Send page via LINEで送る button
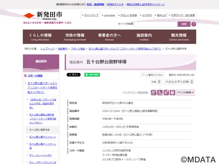This screenshot has height=164, width=219. coord(92,75)
